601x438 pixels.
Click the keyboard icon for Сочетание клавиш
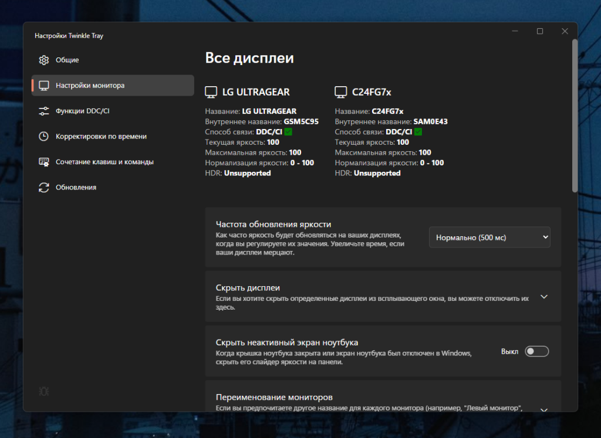click(x=43, y=162)
